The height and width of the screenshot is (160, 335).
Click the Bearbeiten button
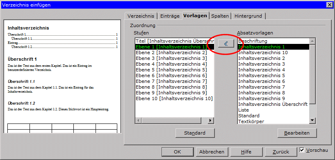pos(297,133)
